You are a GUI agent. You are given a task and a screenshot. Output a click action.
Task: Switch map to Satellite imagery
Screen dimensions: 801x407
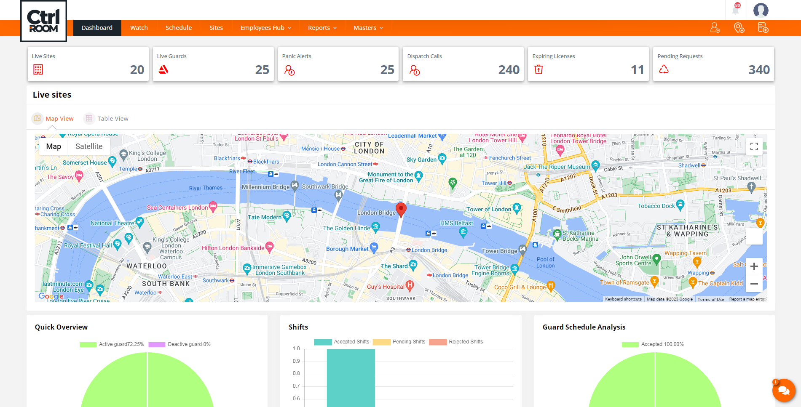(89, 146)
